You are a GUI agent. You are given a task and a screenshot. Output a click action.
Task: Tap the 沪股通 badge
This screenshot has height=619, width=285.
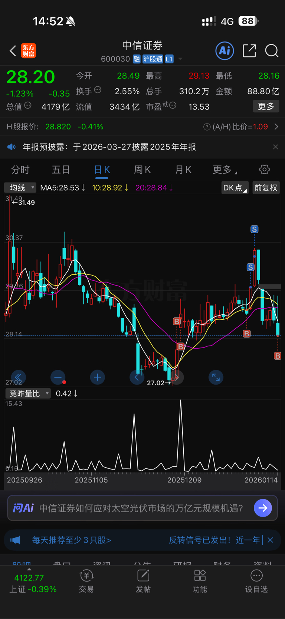coord(153,59)
